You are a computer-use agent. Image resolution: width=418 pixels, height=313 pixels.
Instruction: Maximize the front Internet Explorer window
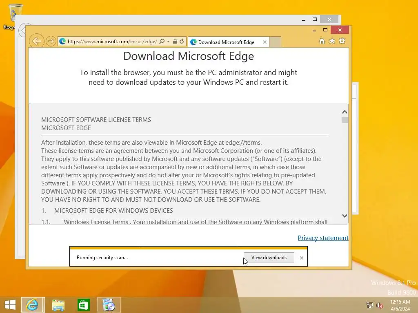coord(325,30)
